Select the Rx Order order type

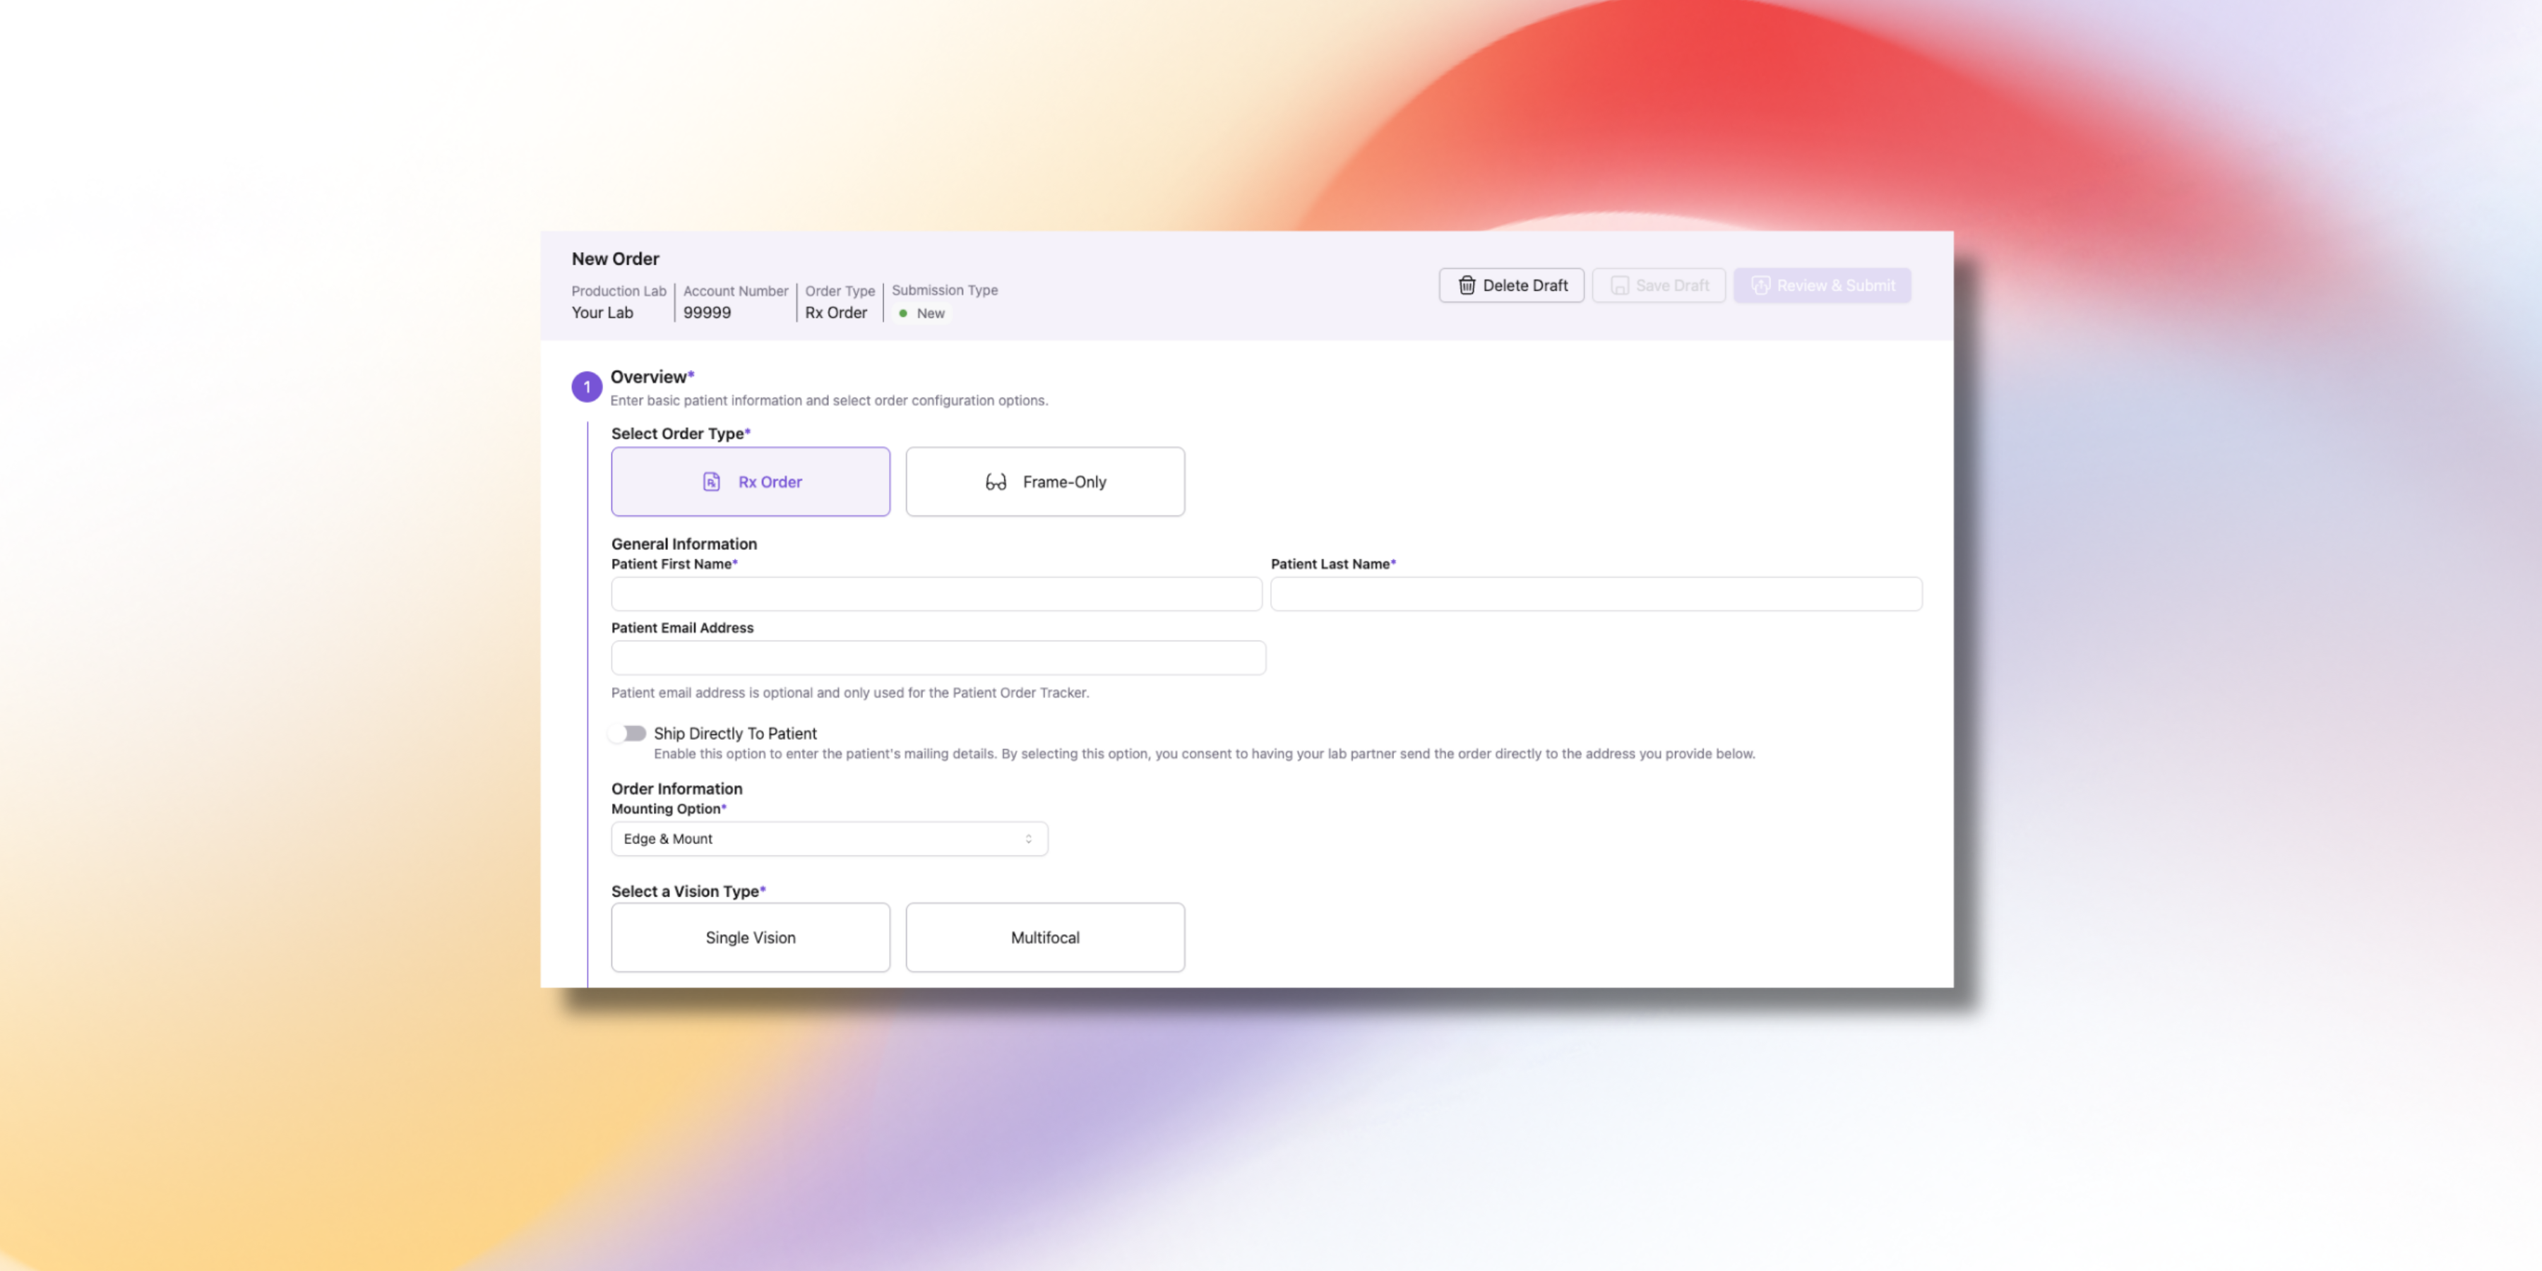coord(750,482)
